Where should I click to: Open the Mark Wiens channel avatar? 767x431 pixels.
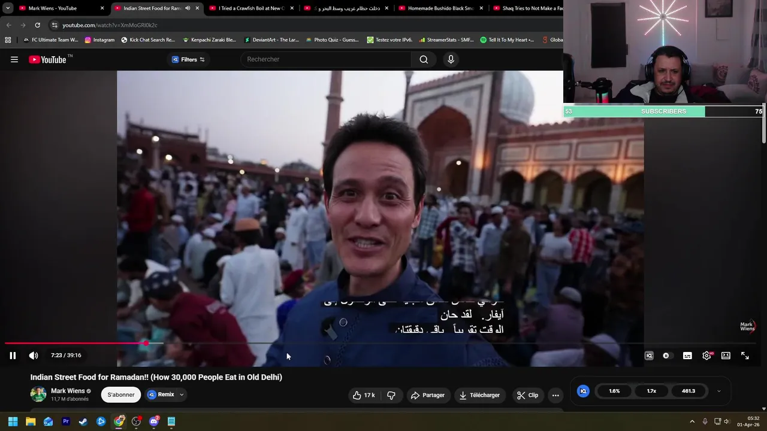pyautogui.click(x=38, y=394)
